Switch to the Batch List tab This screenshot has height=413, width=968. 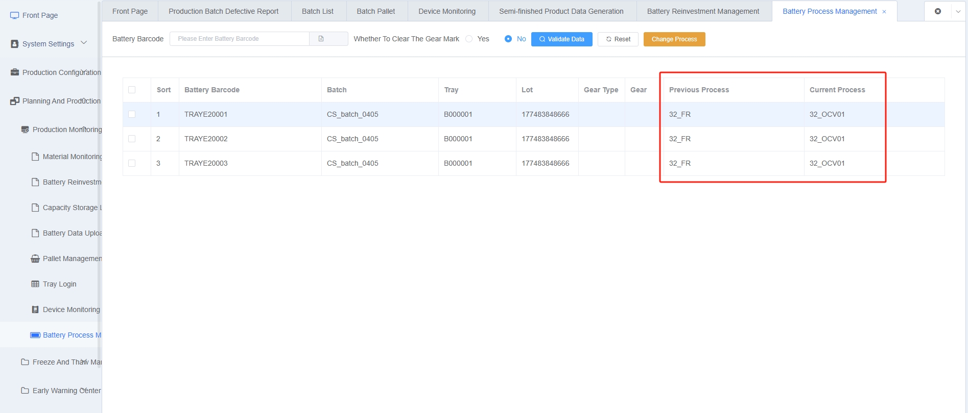click(318, 11)
